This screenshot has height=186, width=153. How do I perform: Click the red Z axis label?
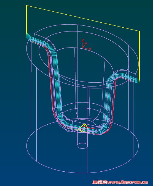83,41
